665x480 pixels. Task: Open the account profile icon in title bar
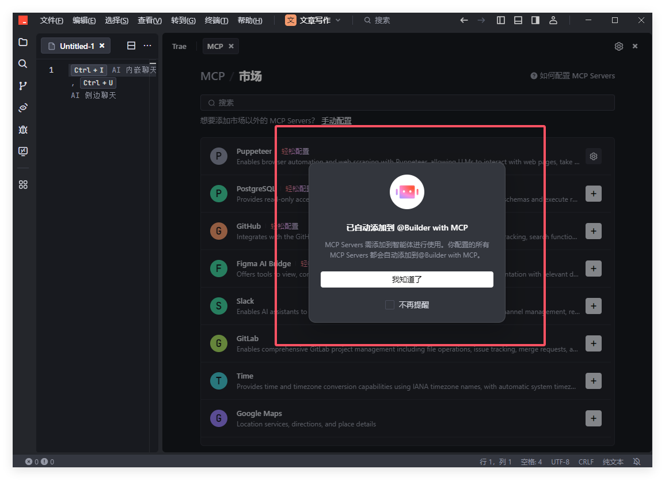(553, 20)
